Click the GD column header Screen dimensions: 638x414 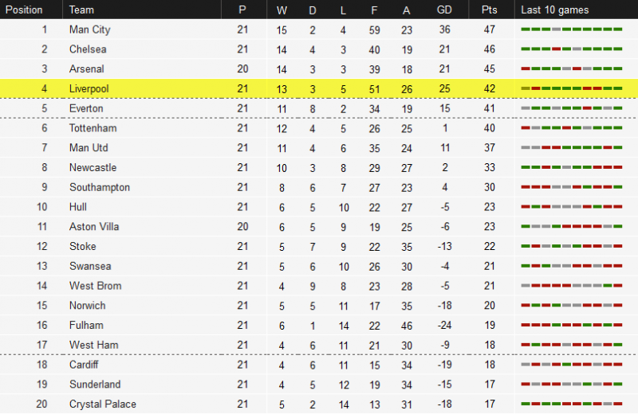[444, 10]
